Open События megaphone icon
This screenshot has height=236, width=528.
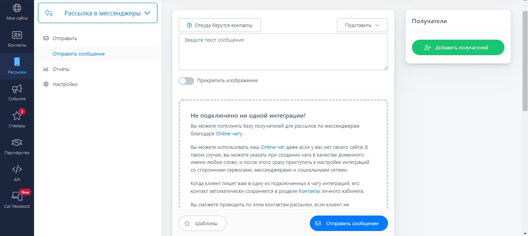(17, 89)
